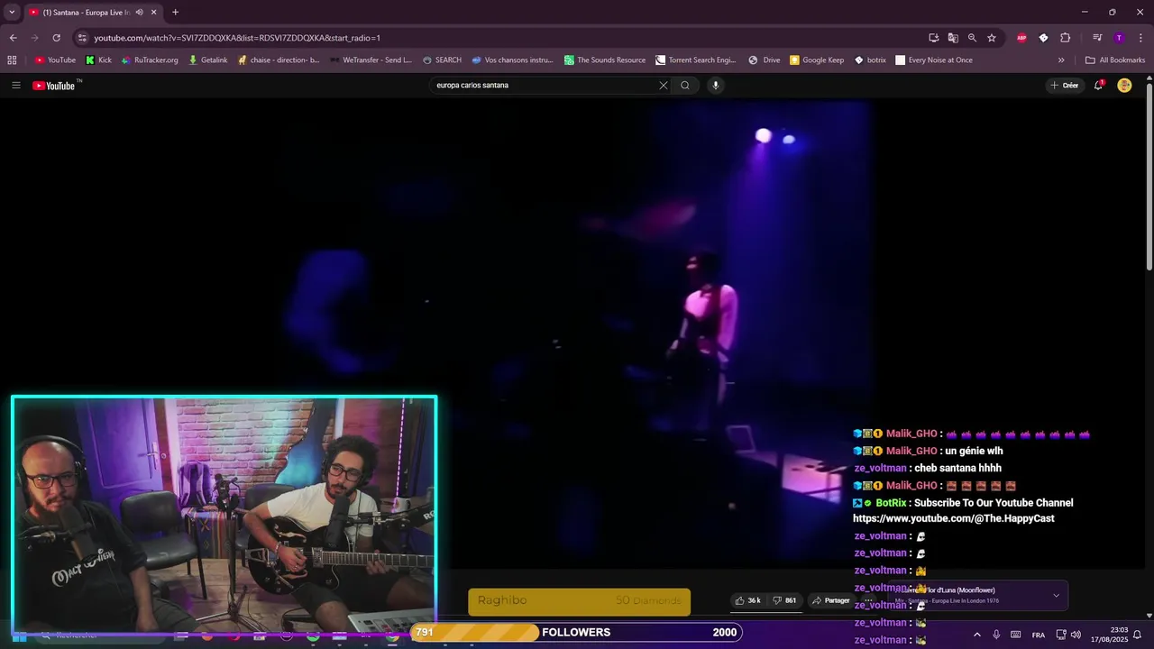Open the apps grid in bookmarks bar
This screenshot has width=1154, height=649.
pyautogui.click(x=12, y=60)
